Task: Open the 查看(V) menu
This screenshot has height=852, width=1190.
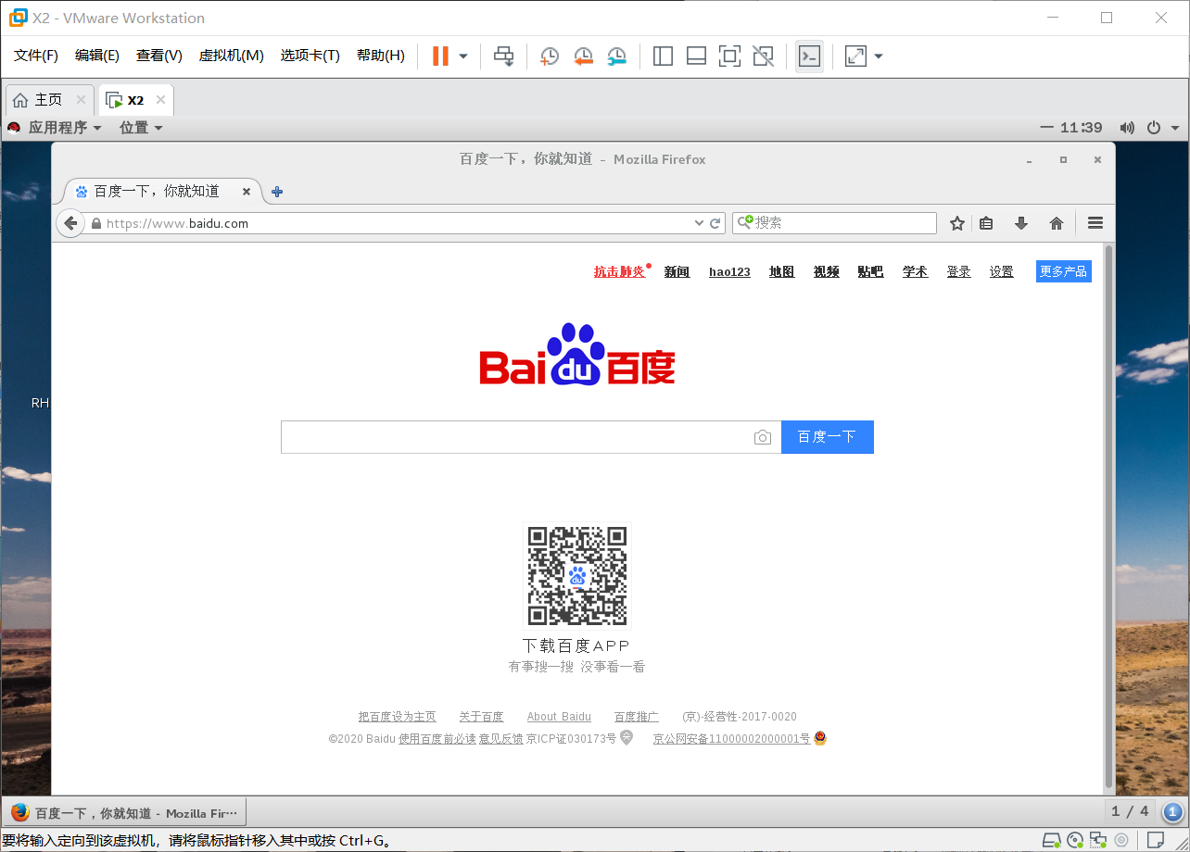Action: (x=159, y=56)
